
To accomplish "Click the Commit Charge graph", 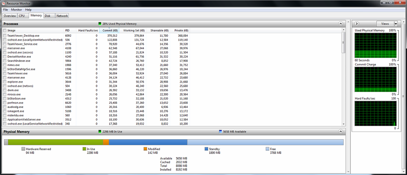I will pyautogui.click(x=376, y=79).
